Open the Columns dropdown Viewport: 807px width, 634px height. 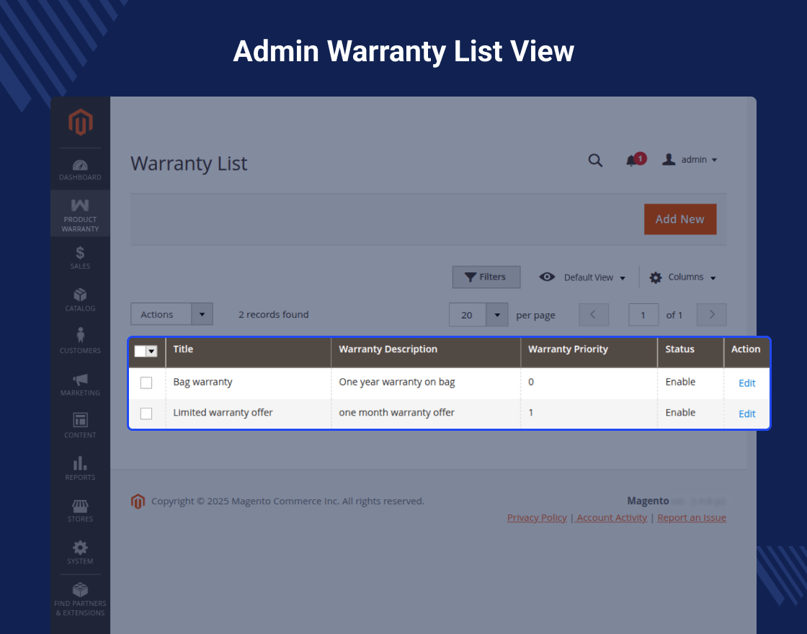pos(682,277)
